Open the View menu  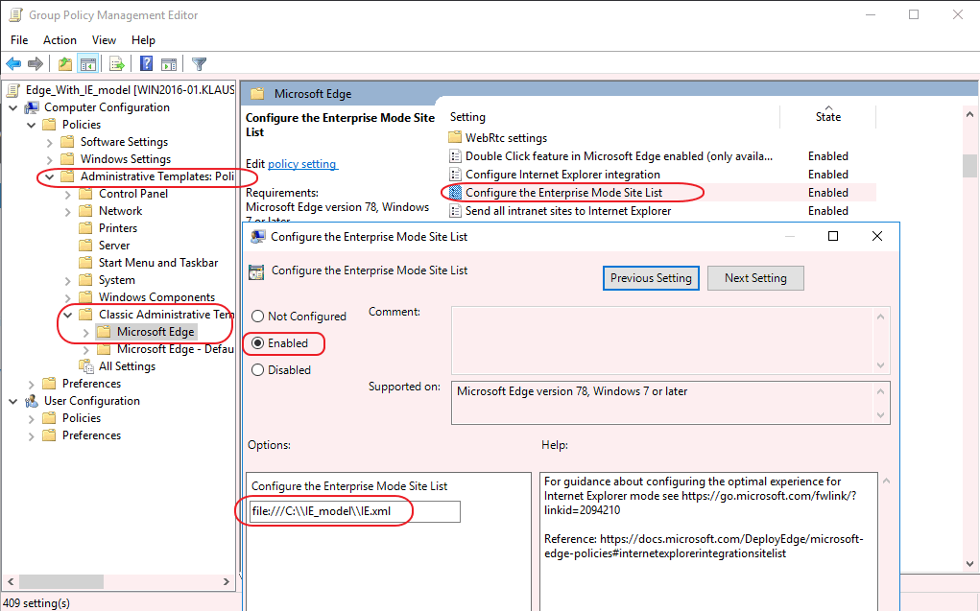pos(104,40)
